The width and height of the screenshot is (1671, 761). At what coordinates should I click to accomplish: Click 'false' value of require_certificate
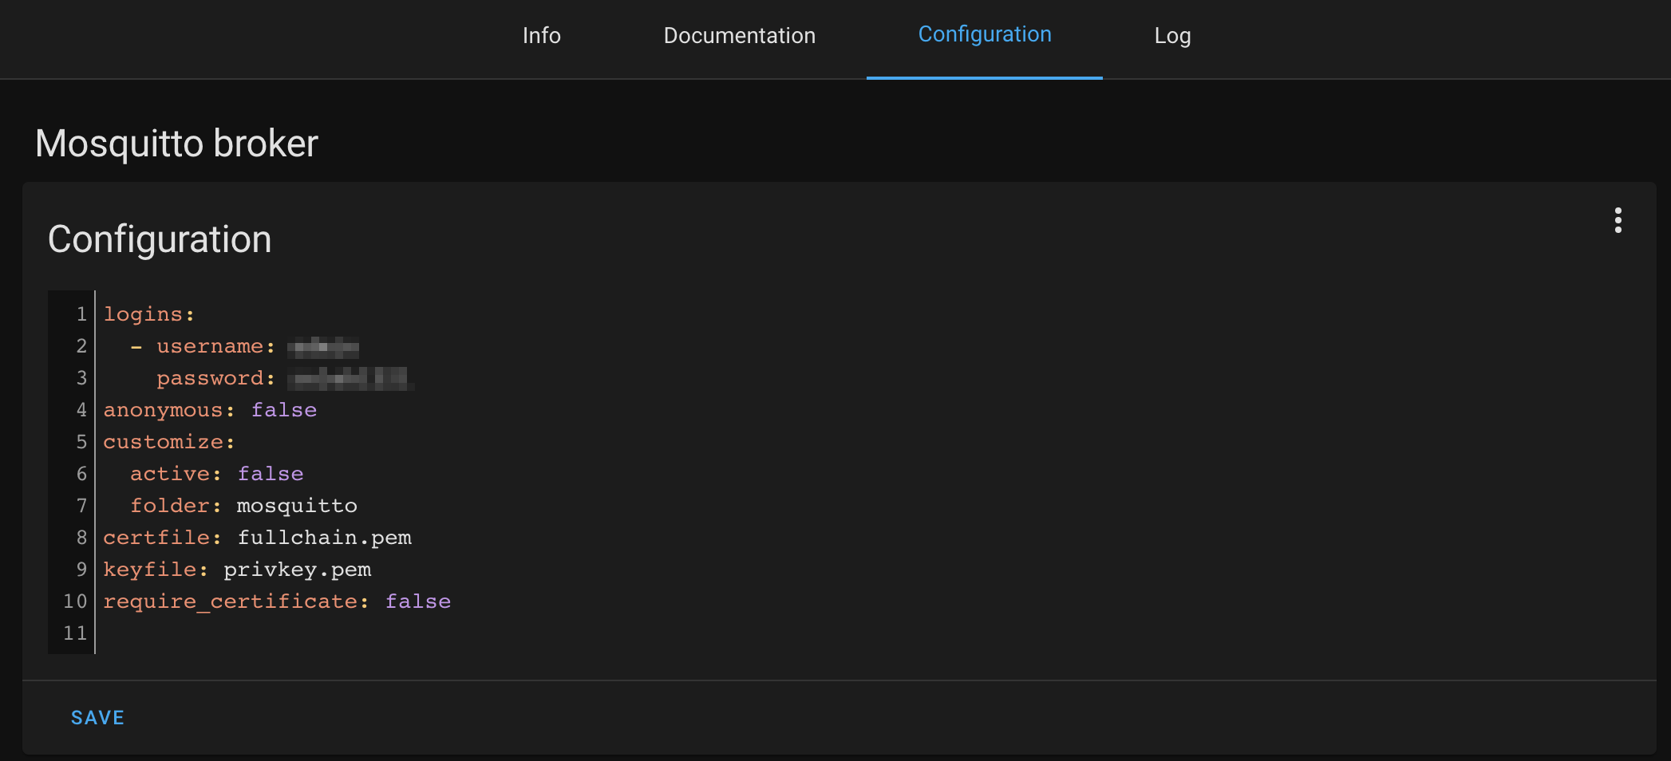(418, 601)
